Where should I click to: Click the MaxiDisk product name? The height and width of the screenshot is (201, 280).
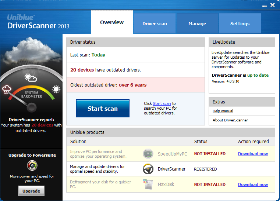point(166,184)
